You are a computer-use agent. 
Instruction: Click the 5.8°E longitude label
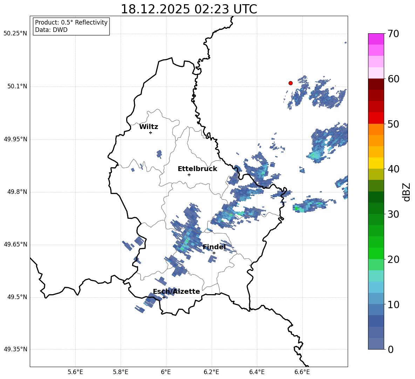(x=121, y=372)
